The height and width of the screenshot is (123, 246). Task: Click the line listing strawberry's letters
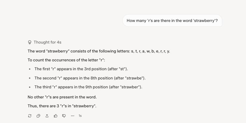click(x=99, y=51)
